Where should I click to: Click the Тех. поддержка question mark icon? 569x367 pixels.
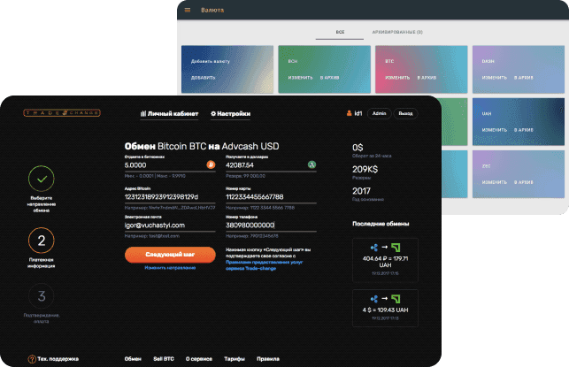tap(32, 359)
